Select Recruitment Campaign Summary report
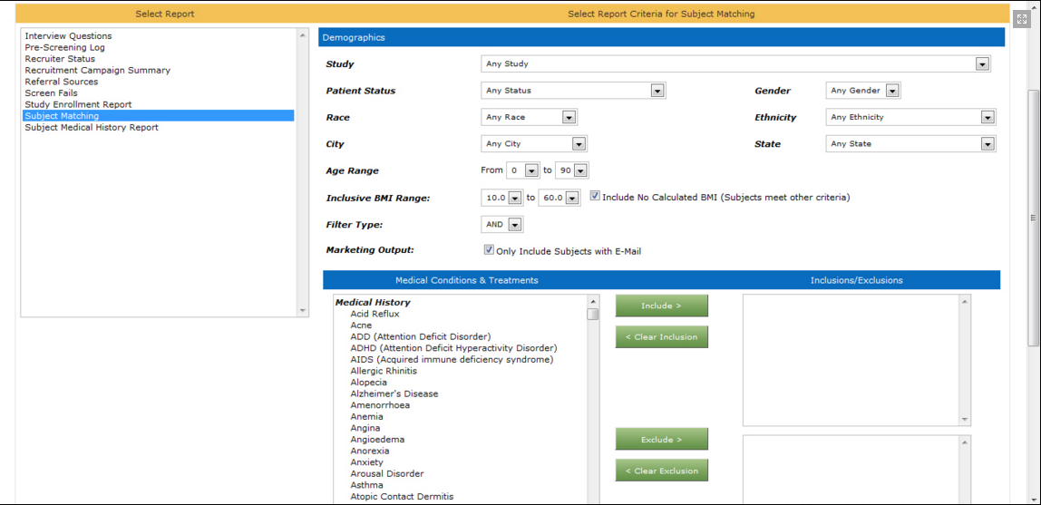 point(98,70)
